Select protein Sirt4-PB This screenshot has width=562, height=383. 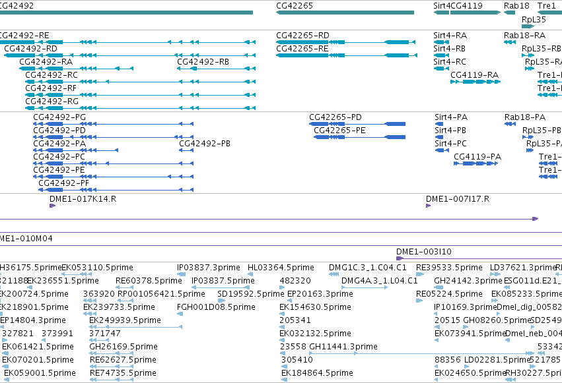439,137
